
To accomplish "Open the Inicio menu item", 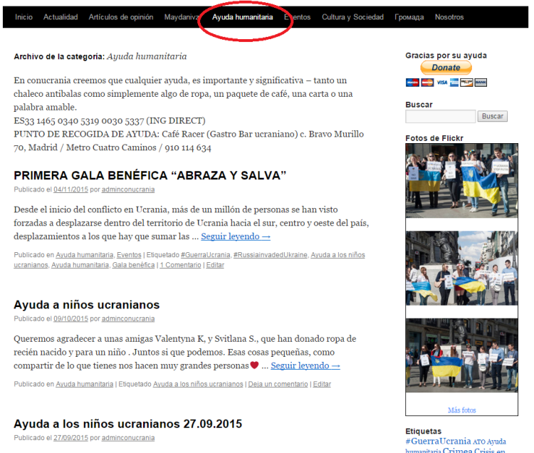I will pyautogui.click(x=23, y=17).
